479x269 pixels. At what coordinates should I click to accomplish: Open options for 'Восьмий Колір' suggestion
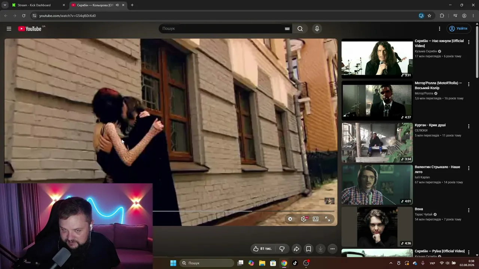coord(469,84)
